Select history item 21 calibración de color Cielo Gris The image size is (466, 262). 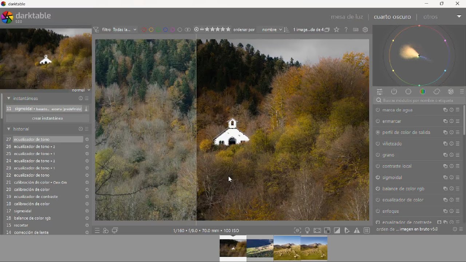tap(40, 182)
